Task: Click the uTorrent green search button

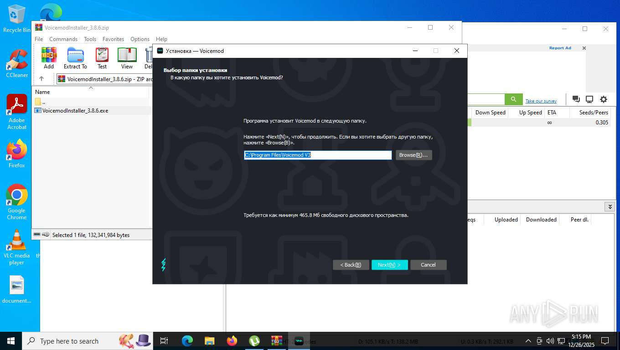Action: point(513,99)
